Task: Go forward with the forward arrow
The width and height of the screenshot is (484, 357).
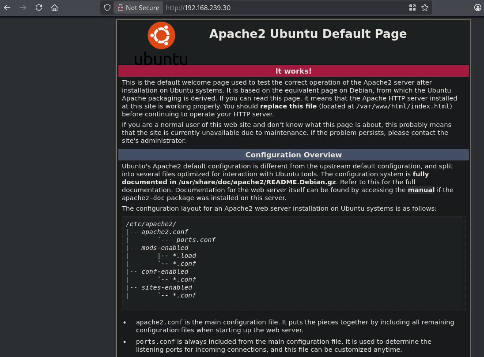Action: coord(23,7)
